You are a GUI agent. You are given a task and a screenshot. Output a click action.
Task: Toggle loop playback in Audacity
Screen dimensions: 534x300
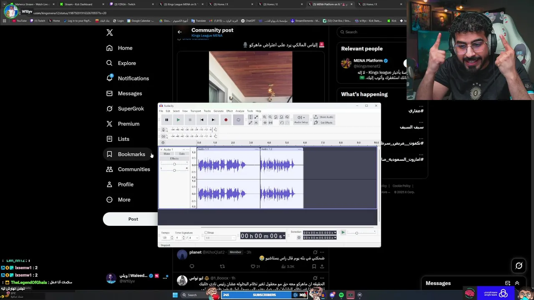coord(238,120)
